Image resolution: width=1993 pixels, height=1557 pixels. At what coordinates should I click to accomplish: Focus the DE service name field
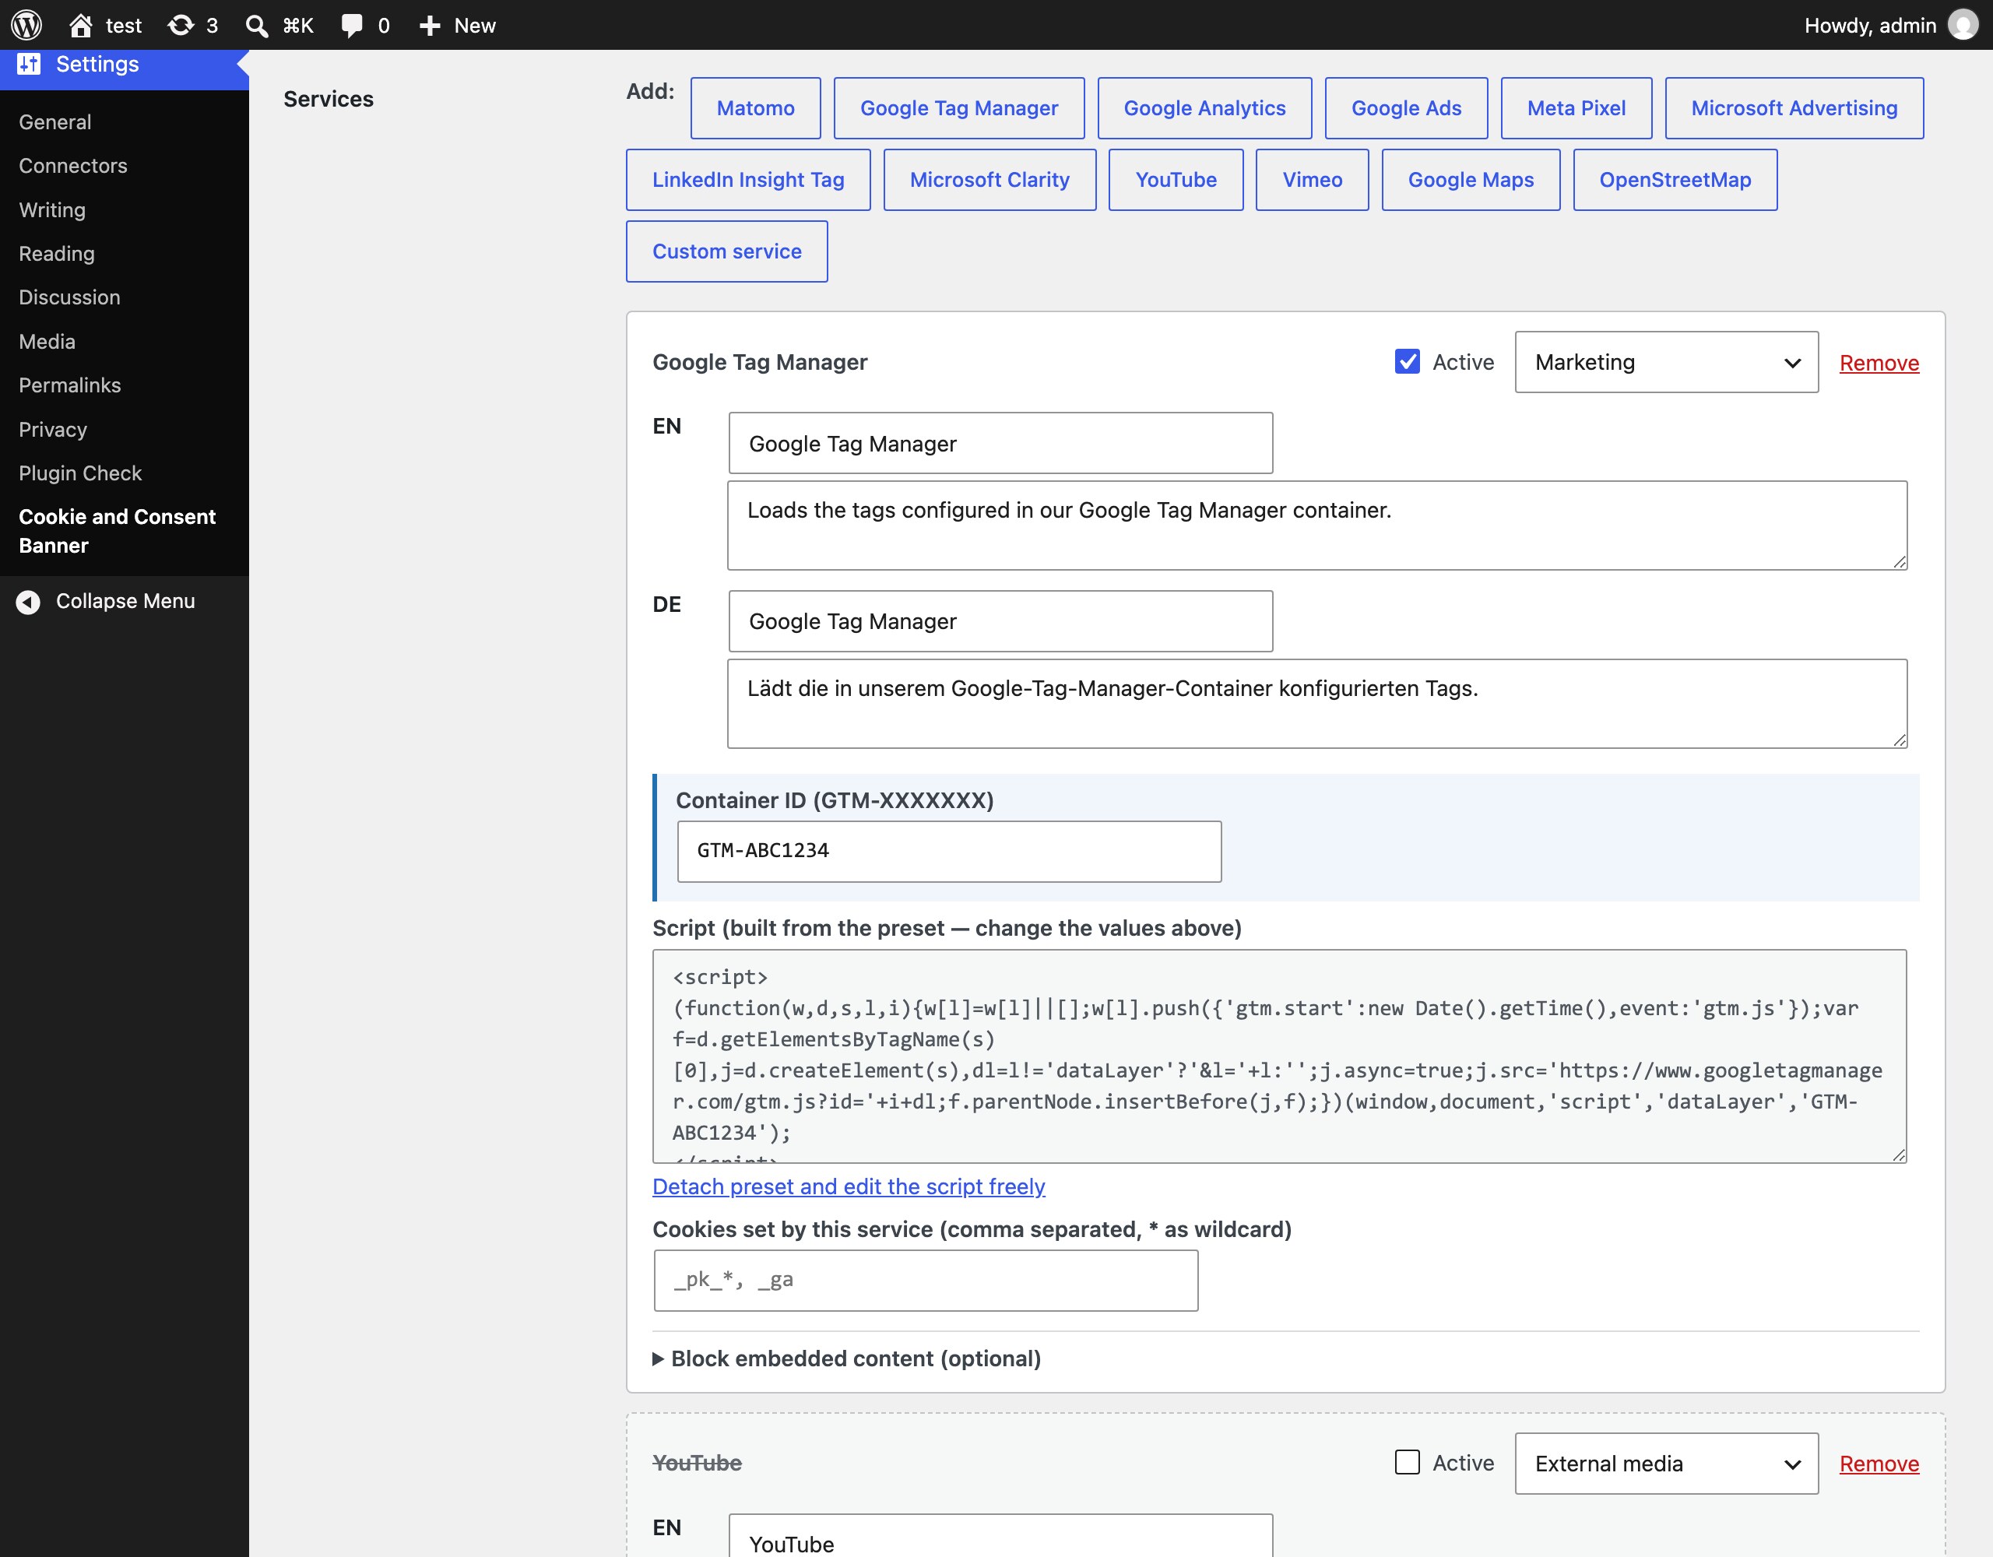coord(1000,620)
